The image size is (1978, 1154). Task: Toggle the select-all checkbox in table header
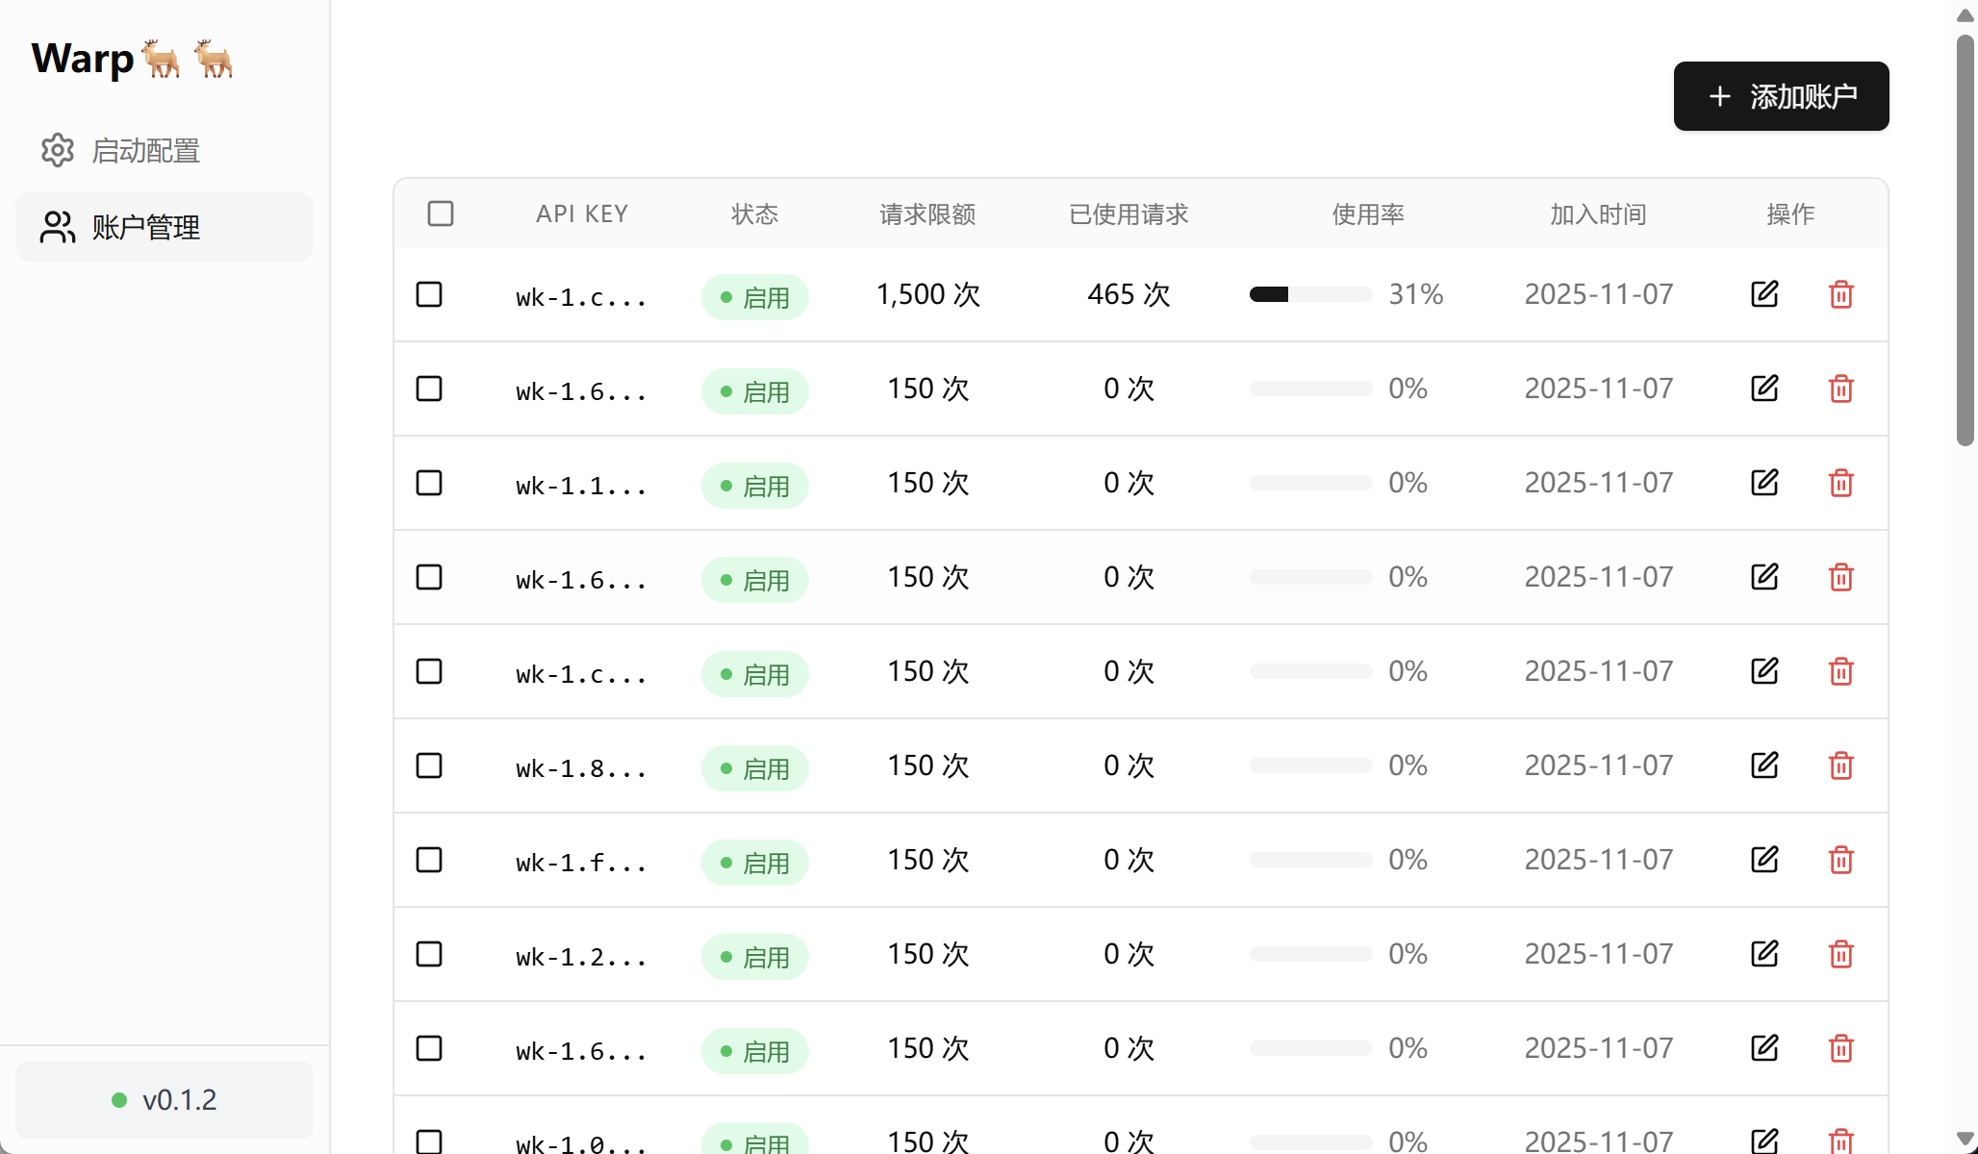point(441,213)
